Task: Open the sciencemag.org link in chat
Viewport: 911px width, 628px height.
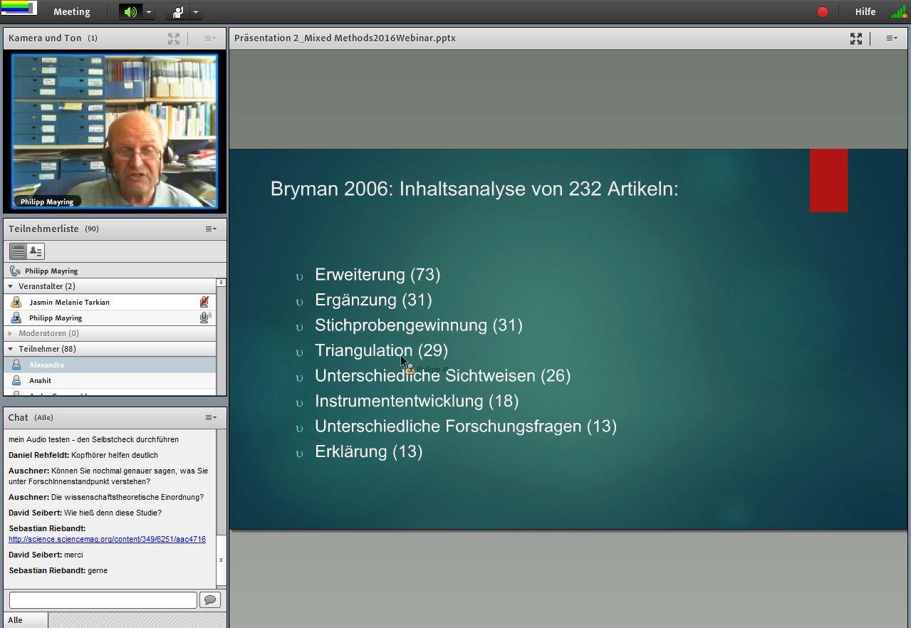Action: (107, 540)
